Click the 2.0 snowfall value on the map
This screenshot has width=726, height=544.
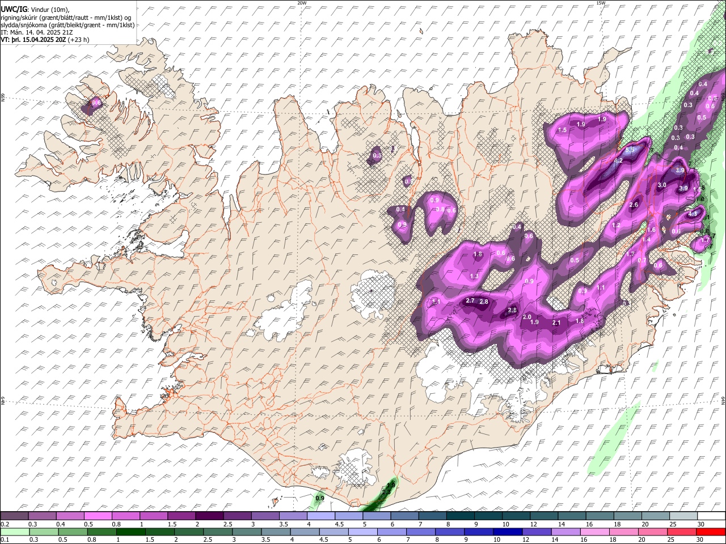527,317
